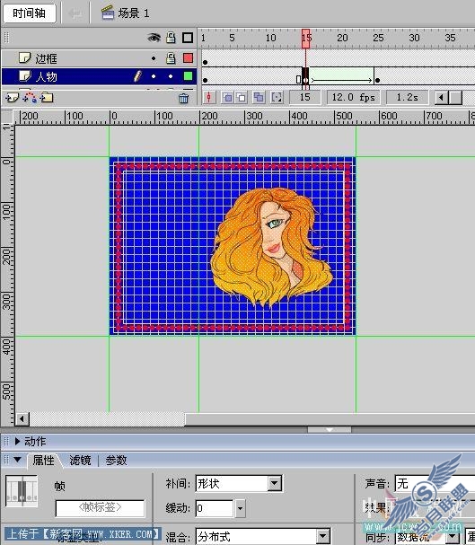Click edit multiple frames icon
Viewport: 475px width, 545px height.
pyautogui.click(x=259, y=98)
